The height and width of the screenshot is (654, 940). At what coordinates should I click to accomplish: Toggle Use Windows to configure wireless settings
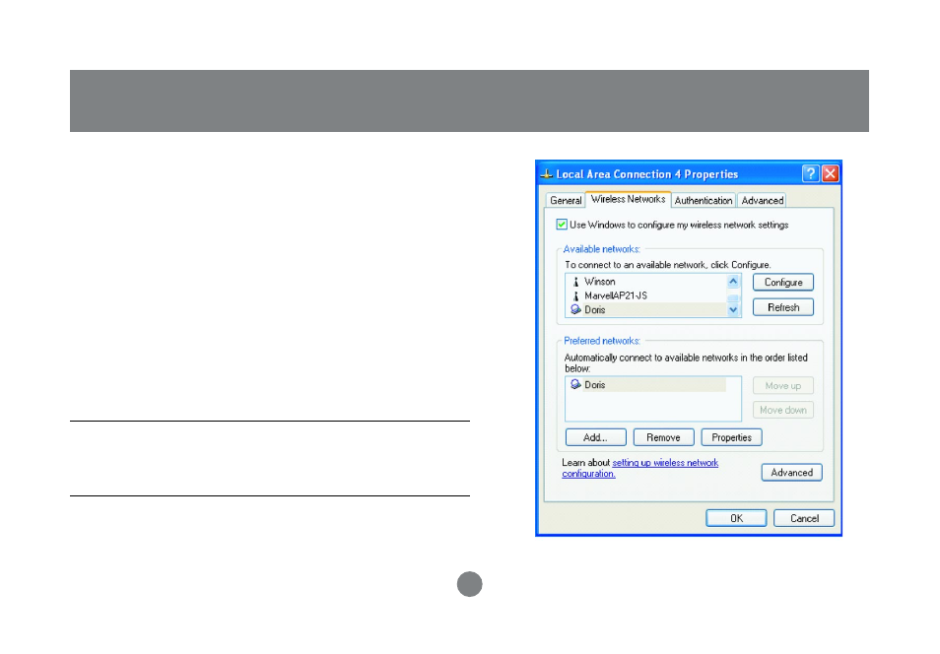562,225
